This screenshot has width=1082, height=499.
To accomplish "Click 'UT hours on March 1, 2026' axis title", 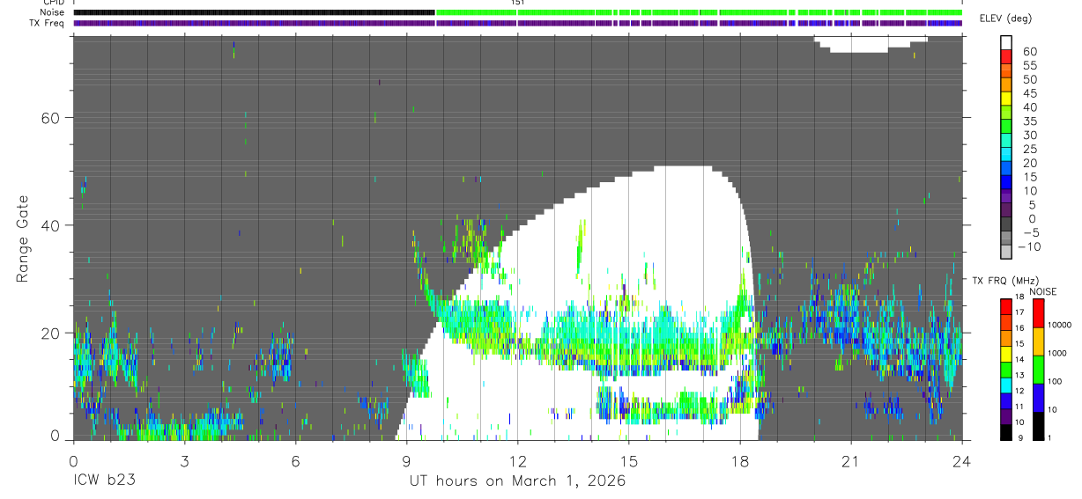I will (x=517, y=481).
